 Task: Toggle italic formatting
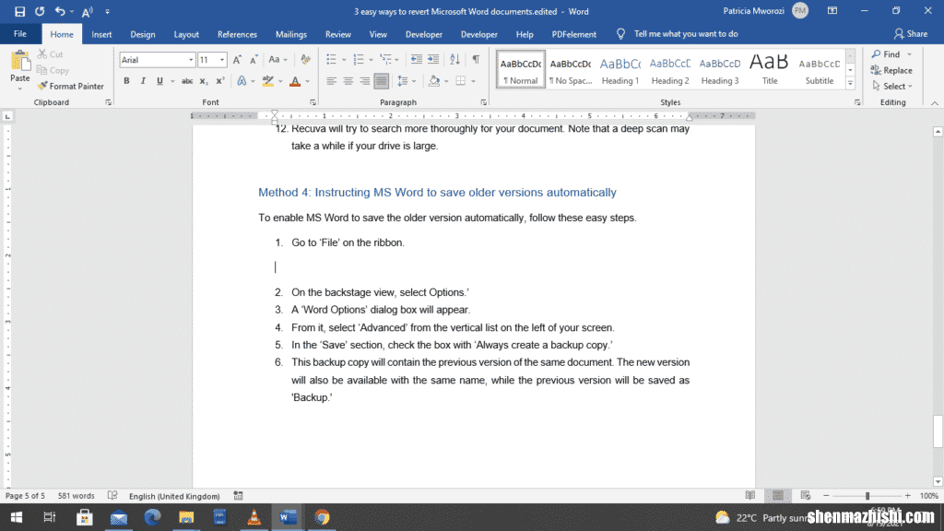pyautogui.click(x=143, y=81)
